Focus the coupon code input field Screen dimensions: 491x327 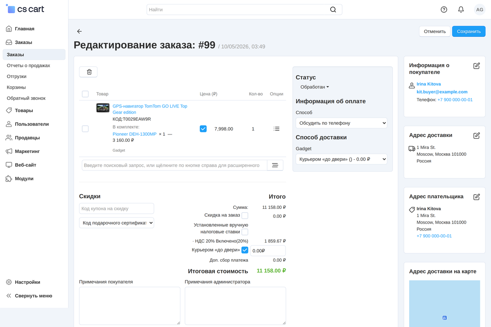tap(117, 208)
